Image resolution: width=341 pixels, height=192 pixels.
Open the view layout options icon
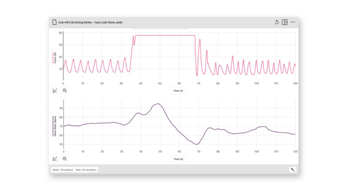[285, 22]
